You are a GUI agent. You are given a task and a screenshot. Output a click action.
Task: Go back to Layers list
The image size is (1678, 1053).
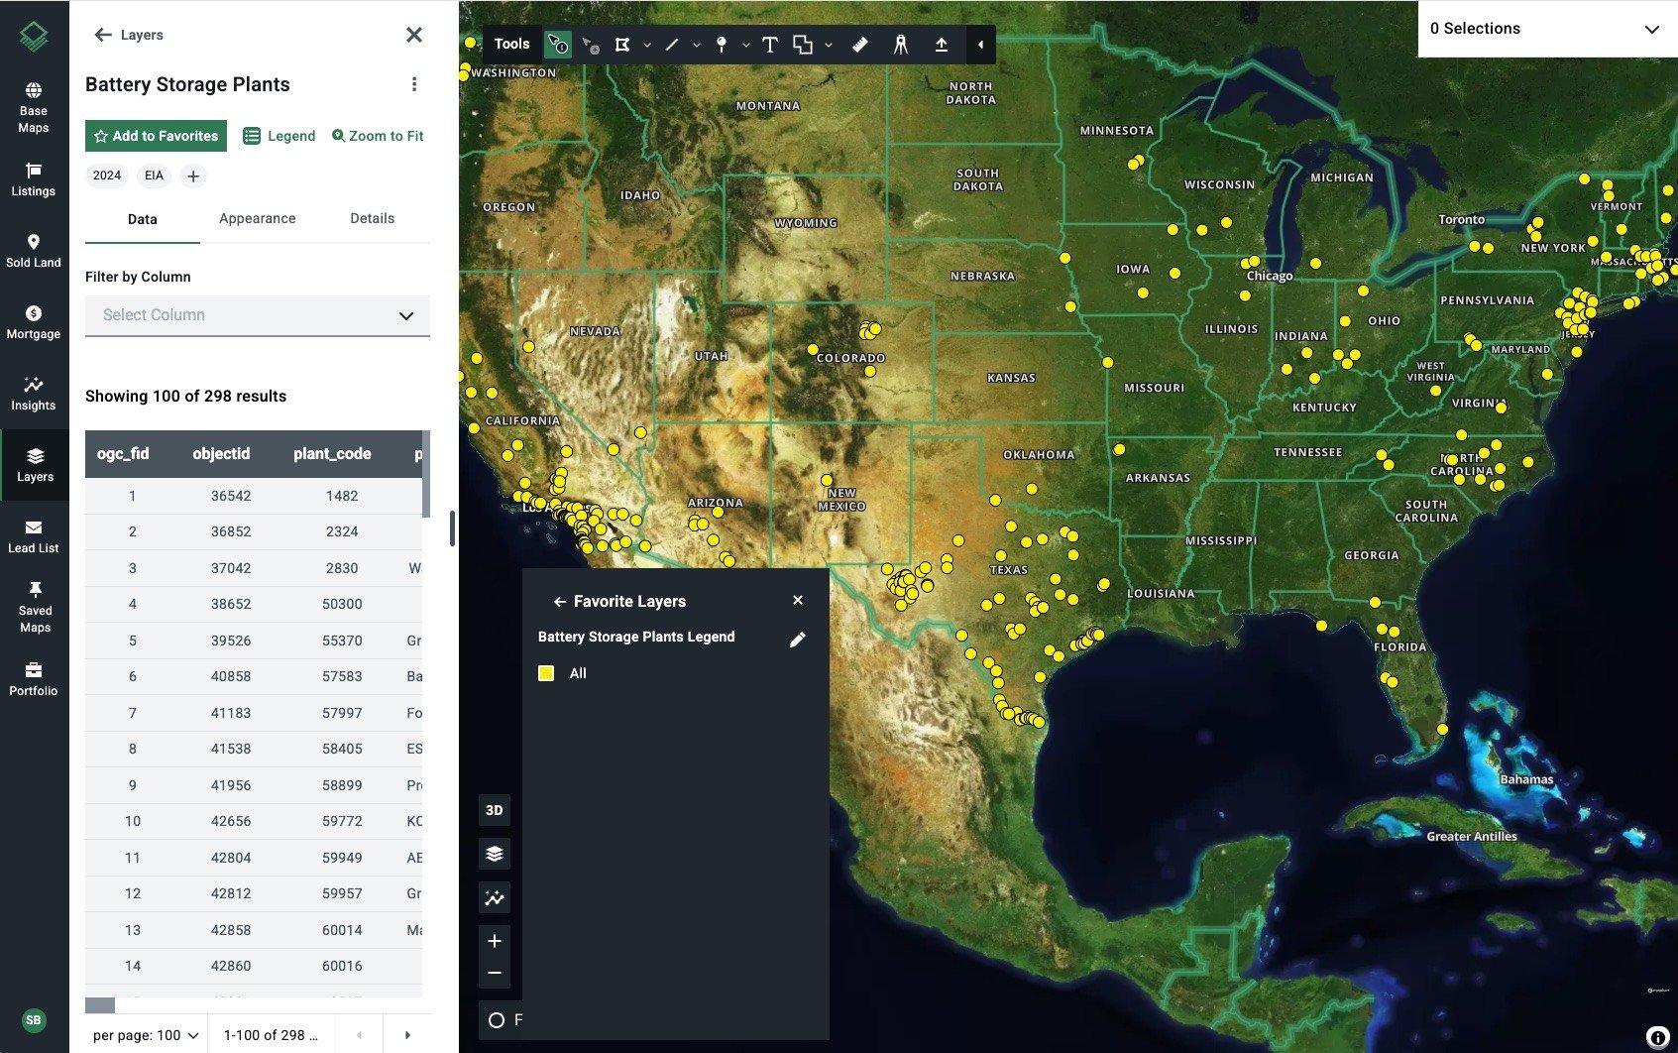(x=129, y=35)
